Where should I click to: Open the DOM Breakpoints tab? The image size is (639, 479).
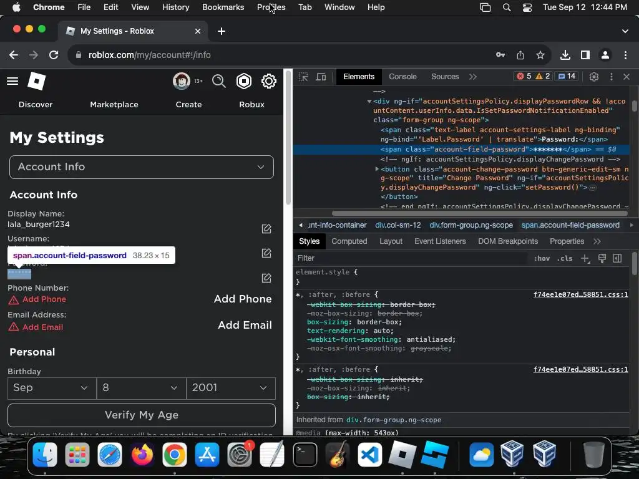pyautogui.click(x=508, y=241)
